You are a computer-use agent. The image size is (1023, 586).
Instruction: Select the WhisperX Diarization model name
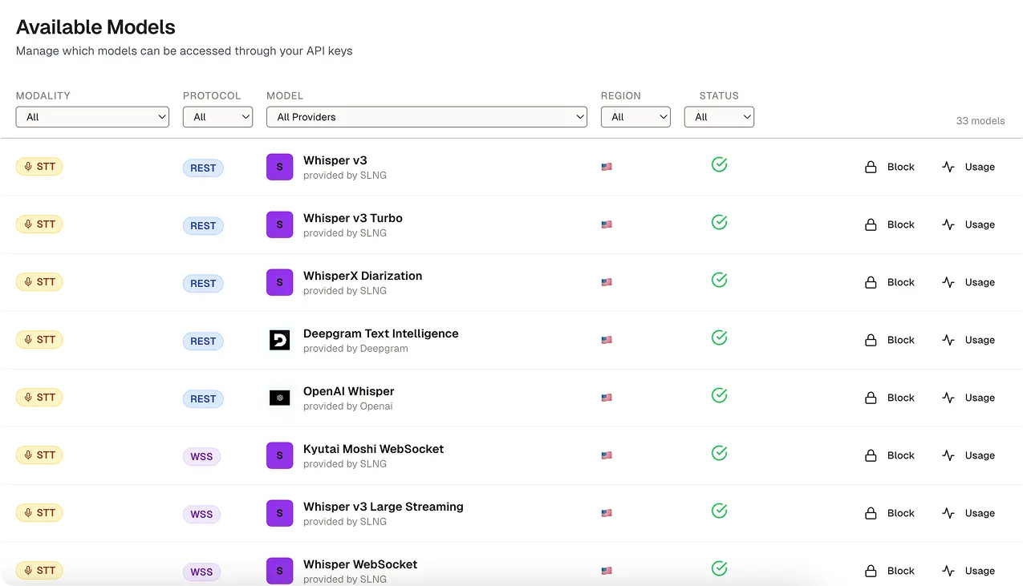(363, 276)
